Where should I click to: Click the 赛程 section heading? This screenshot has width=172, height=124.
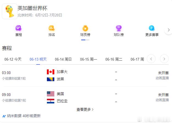(7, 48)
